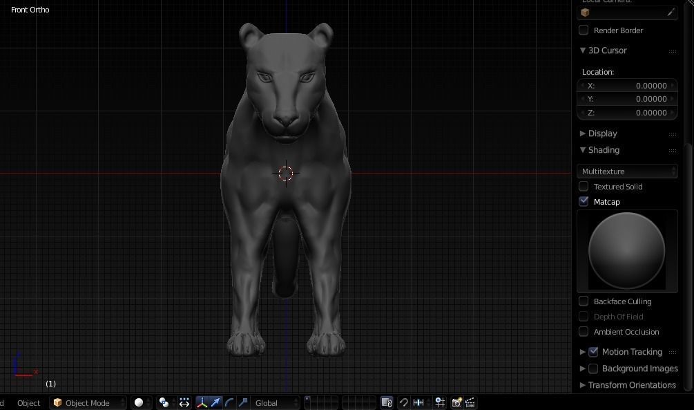This screenshot has width=694, height=410.
Task: Click the first layer button in layer grid
Action: (x=308, y=400)
